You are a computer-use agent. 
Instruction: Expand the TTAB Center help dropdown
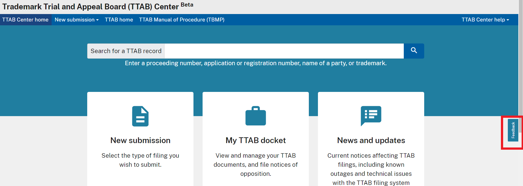pyautogui.click(x=485, y=20)
